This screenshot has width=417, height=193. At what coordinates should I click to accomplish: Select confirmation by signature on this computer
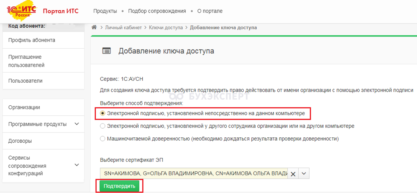point(103,113)
